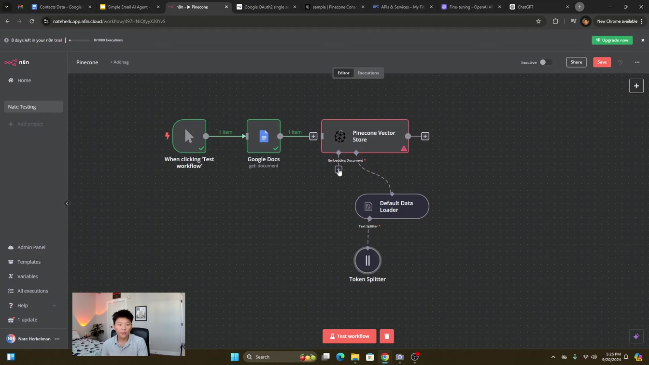This screenshot has height=365, width=649.
Task: Switch to the Executions tab
Action: 368,73
